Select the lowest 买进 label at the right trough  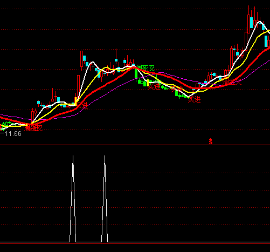click(194, 99)
